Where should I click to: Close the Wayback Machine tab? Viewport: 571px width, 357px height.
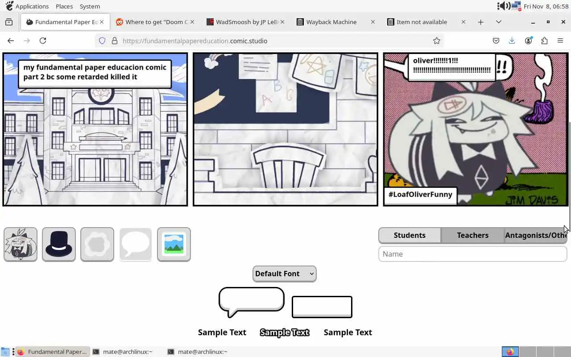coord(373,22)
